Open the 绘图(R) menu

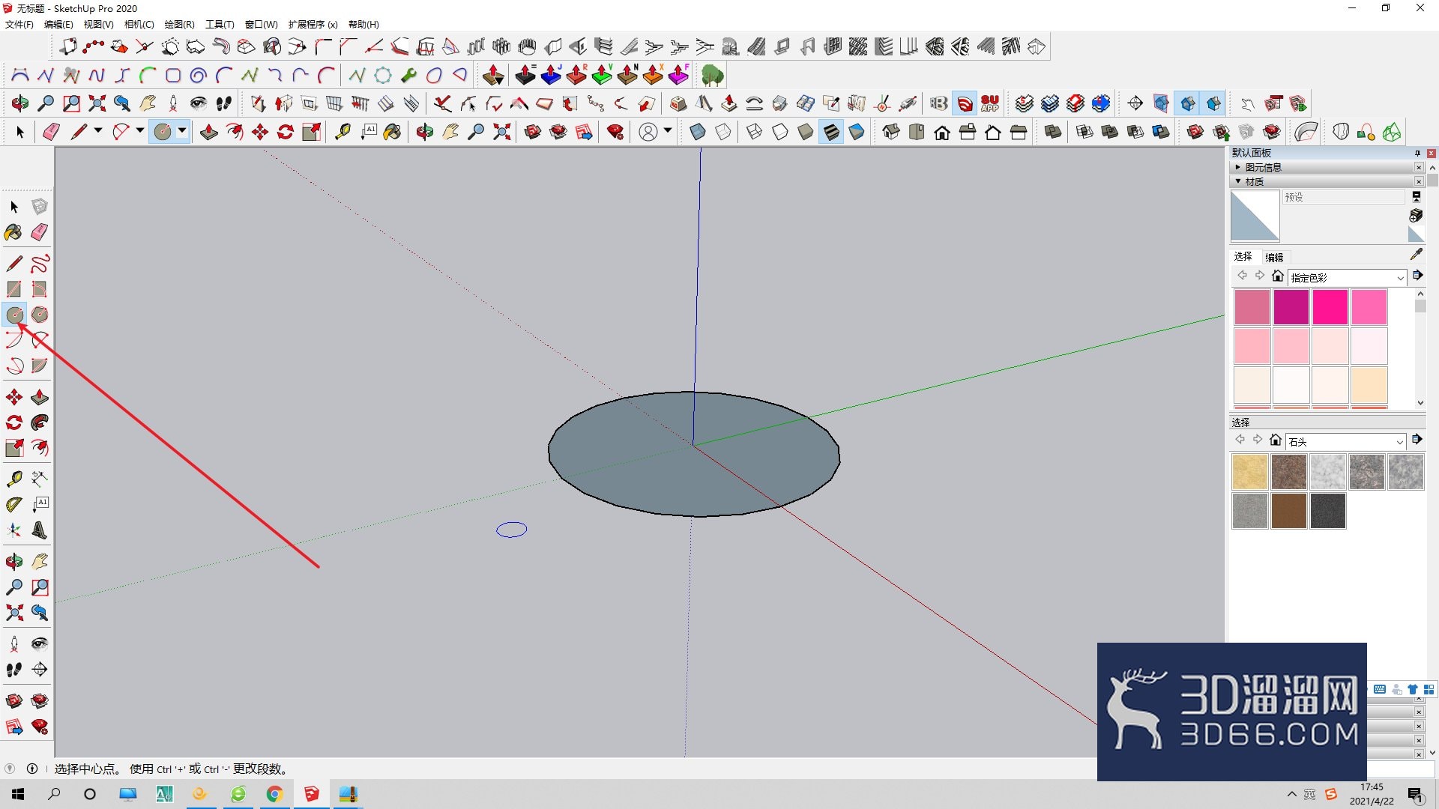pyautogui.click(x=179, y=24)
